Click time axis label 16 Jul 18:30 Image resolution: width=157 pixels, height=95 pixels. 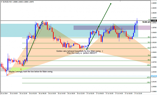point(71,93)
